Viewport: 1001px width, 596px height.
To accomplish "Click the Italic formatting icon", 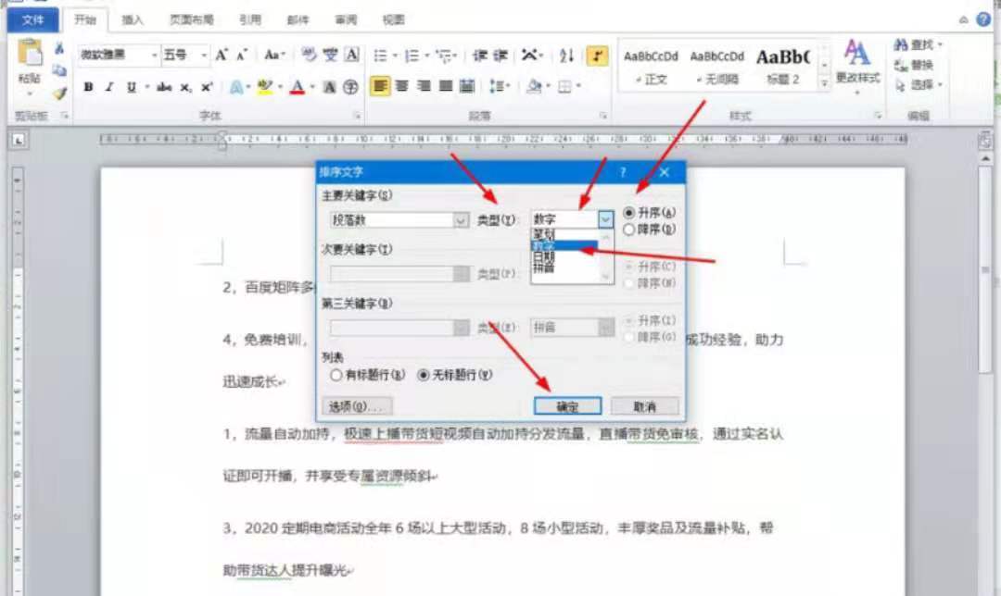I will (x=109, y=87).
